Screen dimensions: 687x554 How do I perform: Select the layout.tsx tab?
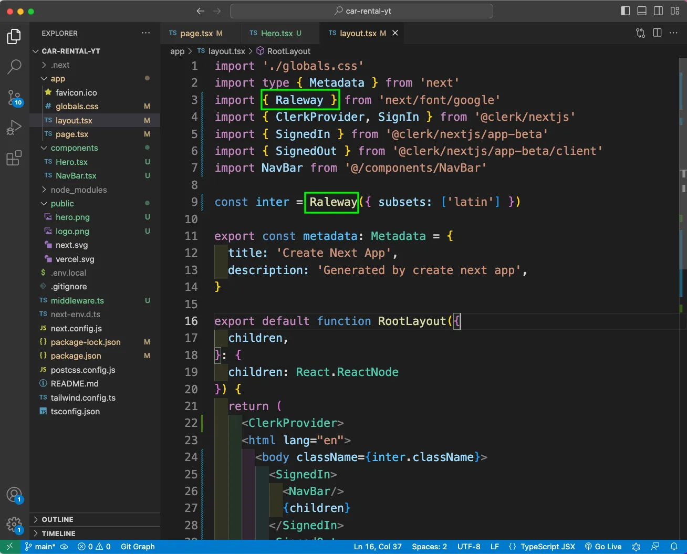(358, 33)
